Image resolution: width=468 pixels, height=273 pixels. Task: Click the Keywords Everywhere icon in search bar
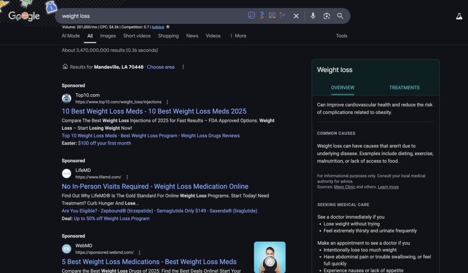click(x=261, y=15)
